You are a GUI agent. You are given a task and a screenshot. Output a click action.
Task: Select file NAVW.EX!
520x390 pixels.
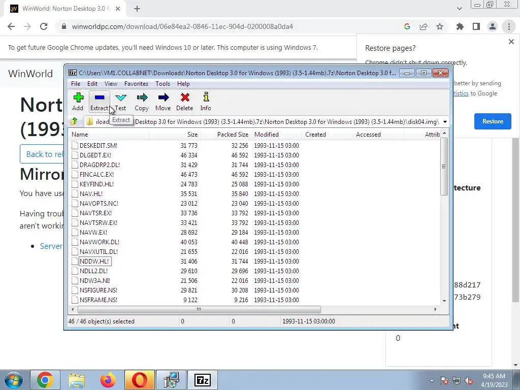click(93, 232)
